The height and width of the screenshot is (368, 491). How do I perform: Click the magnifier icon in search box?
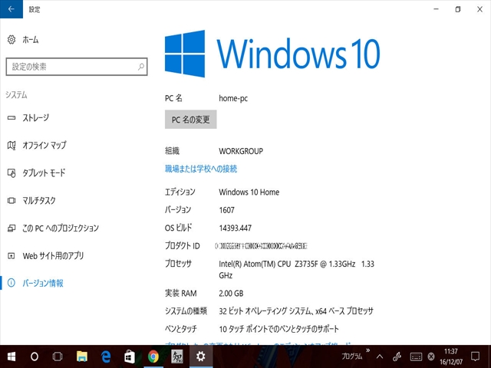pyautogui.click(x=141, y=67)
